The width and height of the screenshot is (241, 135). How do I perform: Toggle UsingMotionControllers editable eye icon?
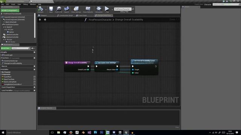[x=34, y=84]
